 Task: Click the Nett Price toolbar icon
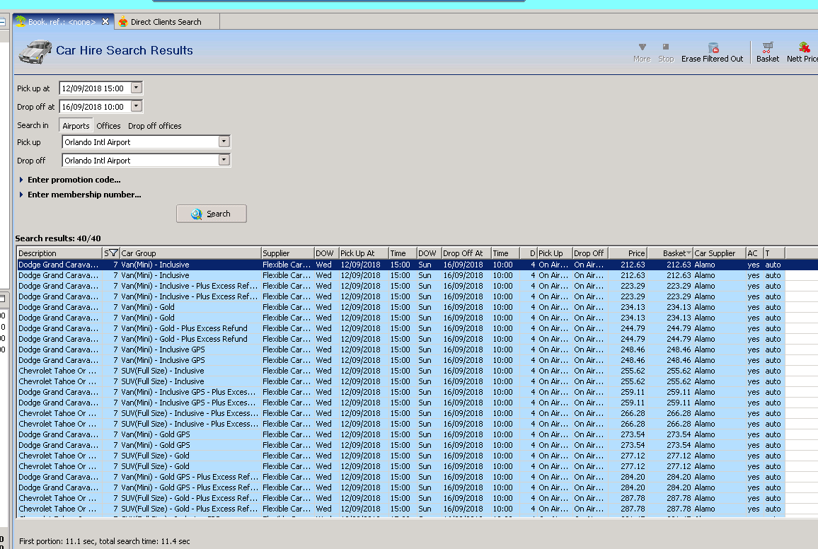click(x=805, y=48)
